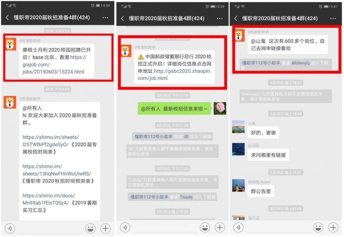The image size is (344, 237).
Task: Tap 0号求职助手 name above Morgan Stanley message
Action: [x=30, y=41]
